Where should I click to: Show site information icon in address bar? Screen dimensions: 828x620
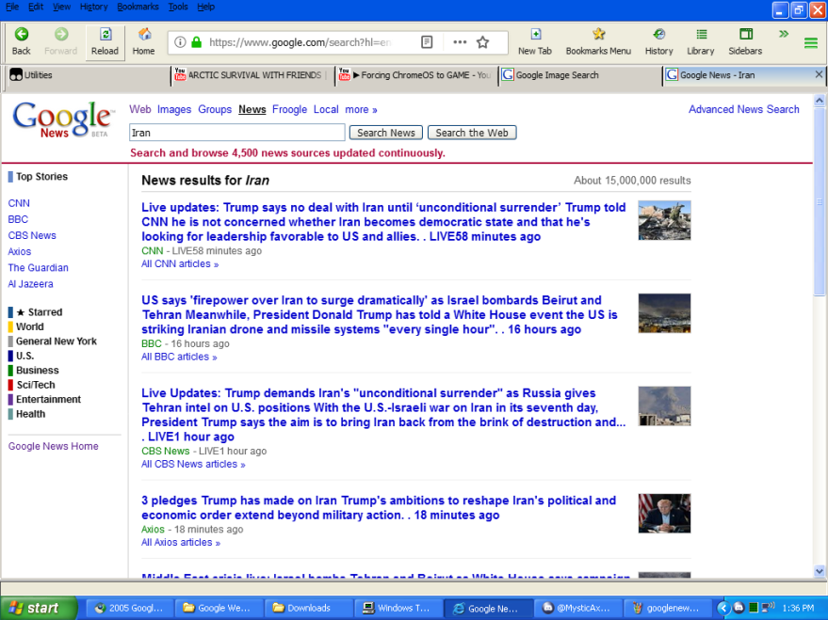point(180,42)
